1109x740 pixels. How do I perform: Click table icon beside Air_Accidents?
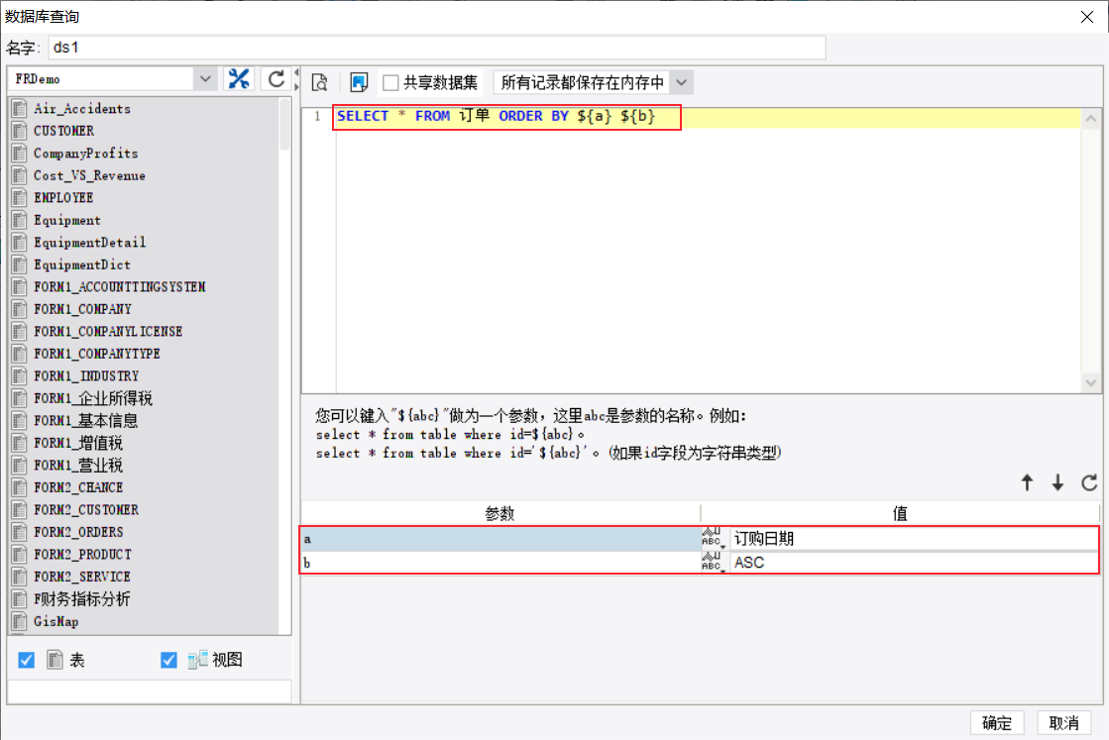[x=20, y=109]
